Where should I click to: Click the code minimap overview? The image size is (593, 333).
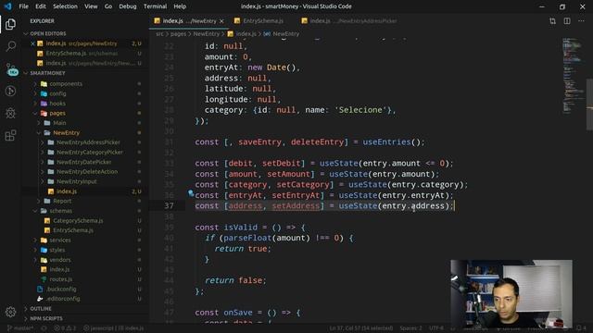[573, 76]
